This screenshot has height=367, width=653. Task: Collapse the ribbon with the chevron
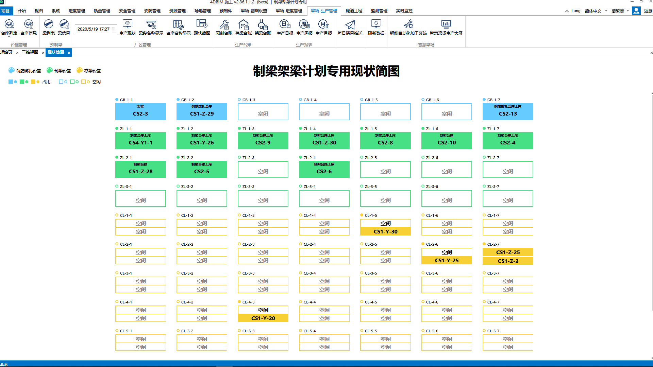click(x=567, y=11)
